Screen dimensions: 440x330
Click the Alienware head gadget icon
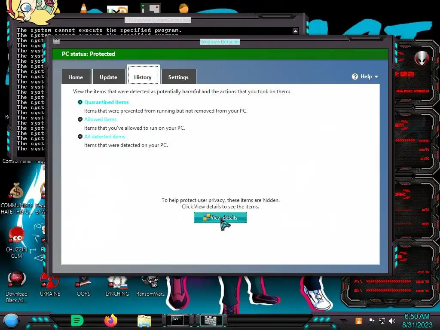[422, 58]
